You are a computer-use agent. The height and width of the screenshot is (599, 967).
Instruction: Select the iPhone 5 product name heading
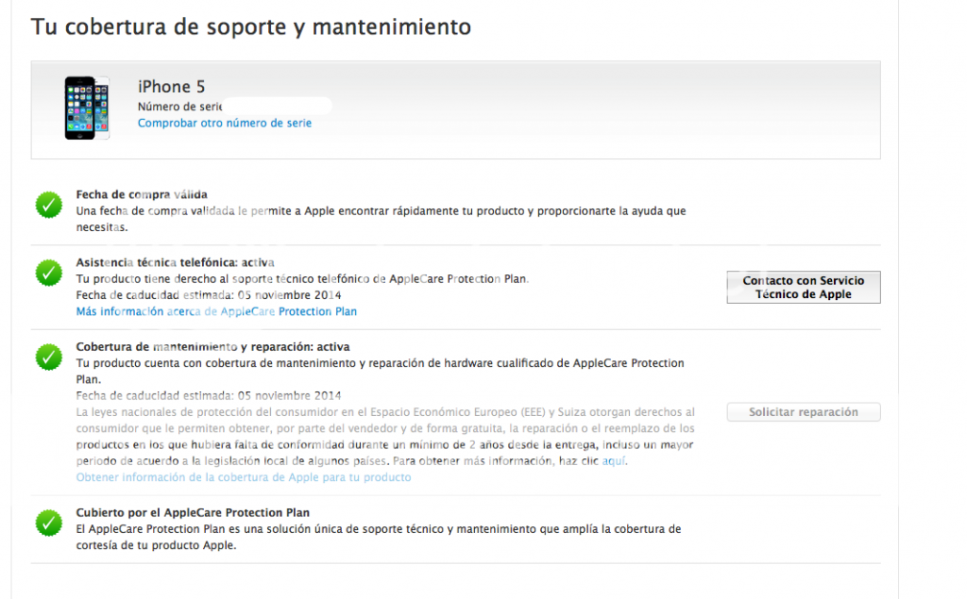coord(171,87)
